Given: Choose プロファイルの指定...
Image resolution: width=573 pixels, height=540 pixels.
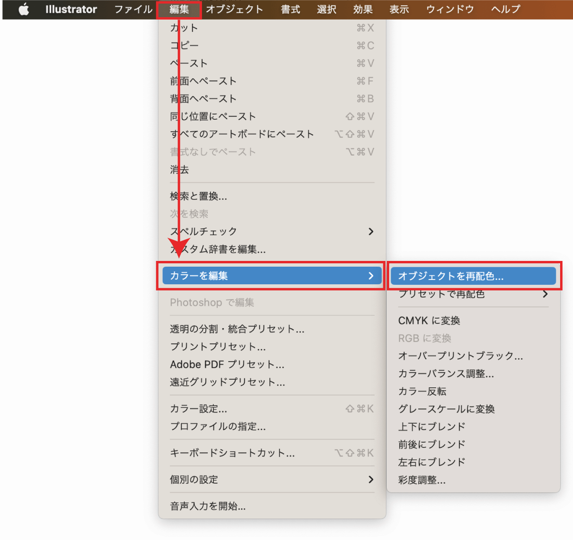Looking at the screenshot, I should [x=272, y=426].
